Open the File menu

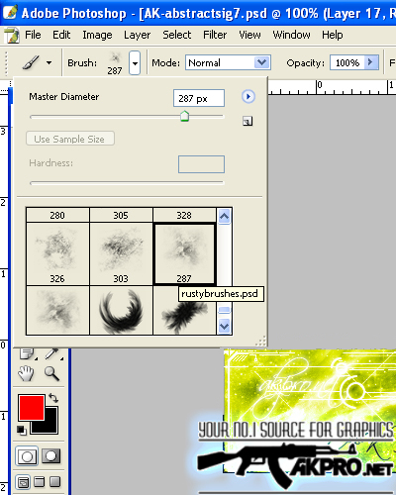pyautogui.click(x=33, y=35)
